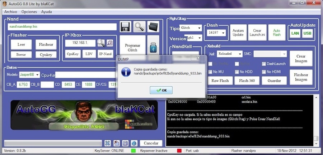Image resolution: width=323 pixels, height=155 pixels.
Task: Click the magnifier icon next to the IP address
Action: coord(101,43)
